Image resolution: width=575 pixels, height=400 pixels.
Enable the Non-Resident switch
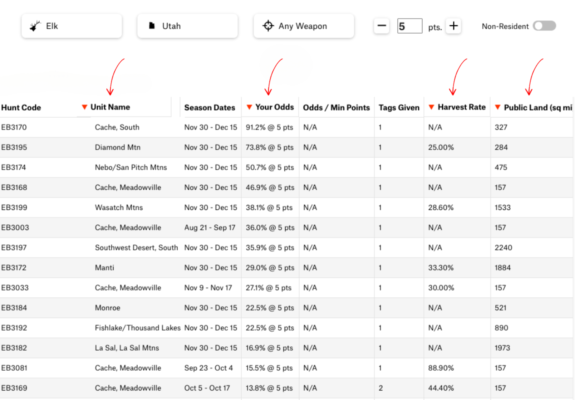point(544,25)
